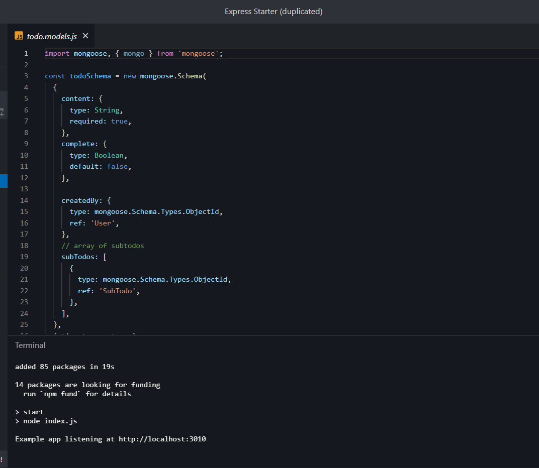Click the 'createdBy: {' line
The width and height of the screenshot is (539, 468).
[86, 200]
